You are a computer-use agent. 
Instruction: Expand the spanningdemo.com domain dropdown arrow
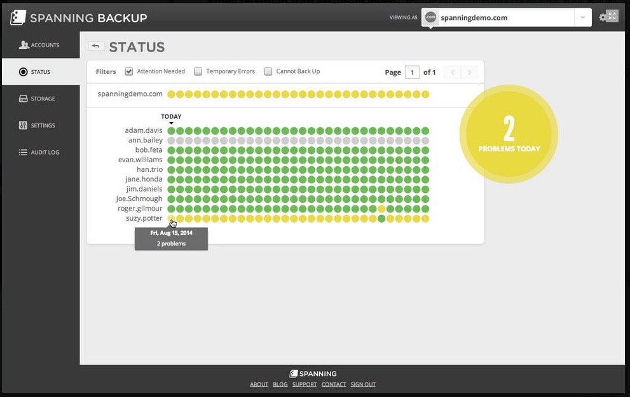coord(582,18)
